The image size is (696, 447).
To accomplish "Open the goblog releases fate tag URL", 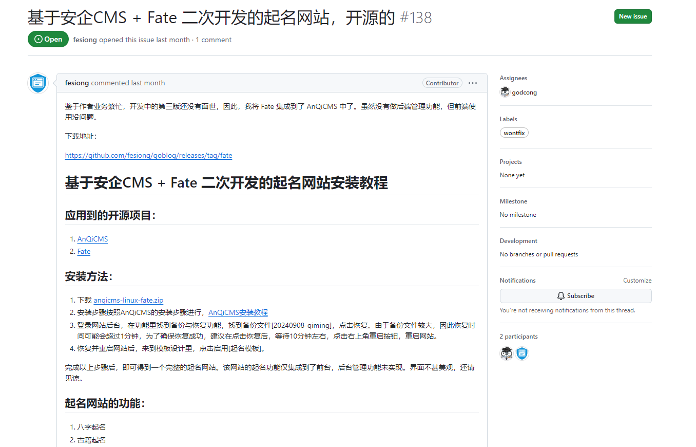I will [x=149, y=155].
